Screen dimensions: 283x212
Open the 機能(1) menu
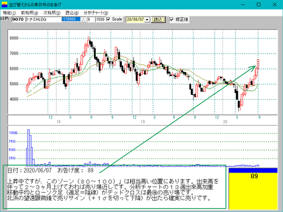pyautogui.click(x=9, y=13)
